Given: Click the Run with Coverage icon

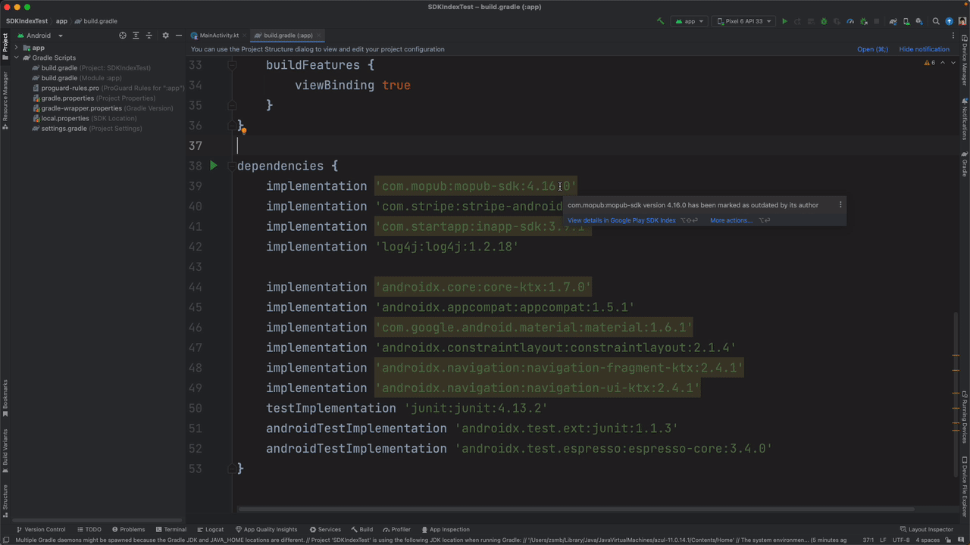Looking at the screenshot, I should point(837,21).
